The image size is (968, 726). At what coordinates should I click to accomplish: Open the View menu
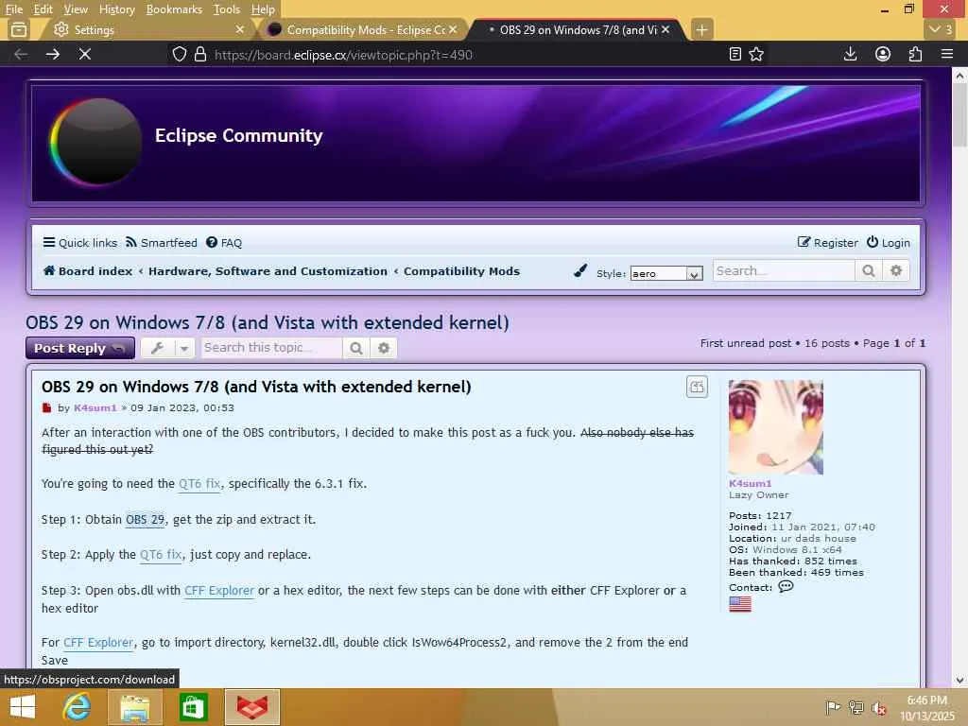click(76, 9)
